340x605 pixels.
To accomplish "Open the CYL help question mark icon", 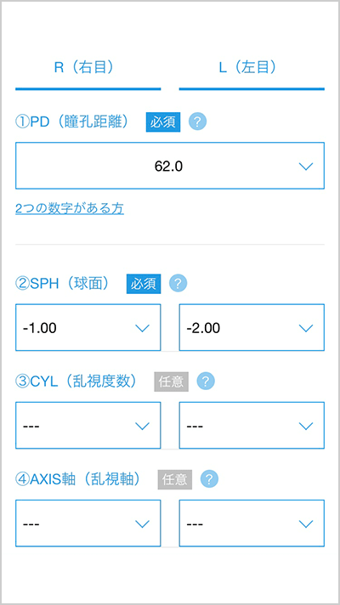I will 206,382.
